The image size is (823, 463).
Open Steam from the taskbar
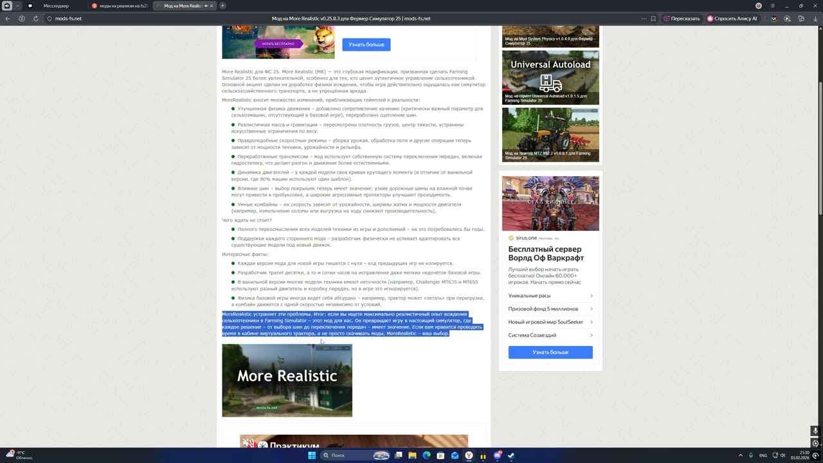coord(511,455)
